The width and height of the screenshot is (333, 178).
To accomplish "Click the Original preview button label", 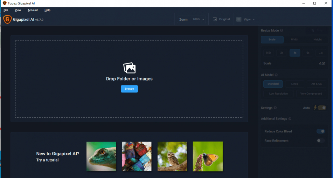I will (x=224, y=19).
